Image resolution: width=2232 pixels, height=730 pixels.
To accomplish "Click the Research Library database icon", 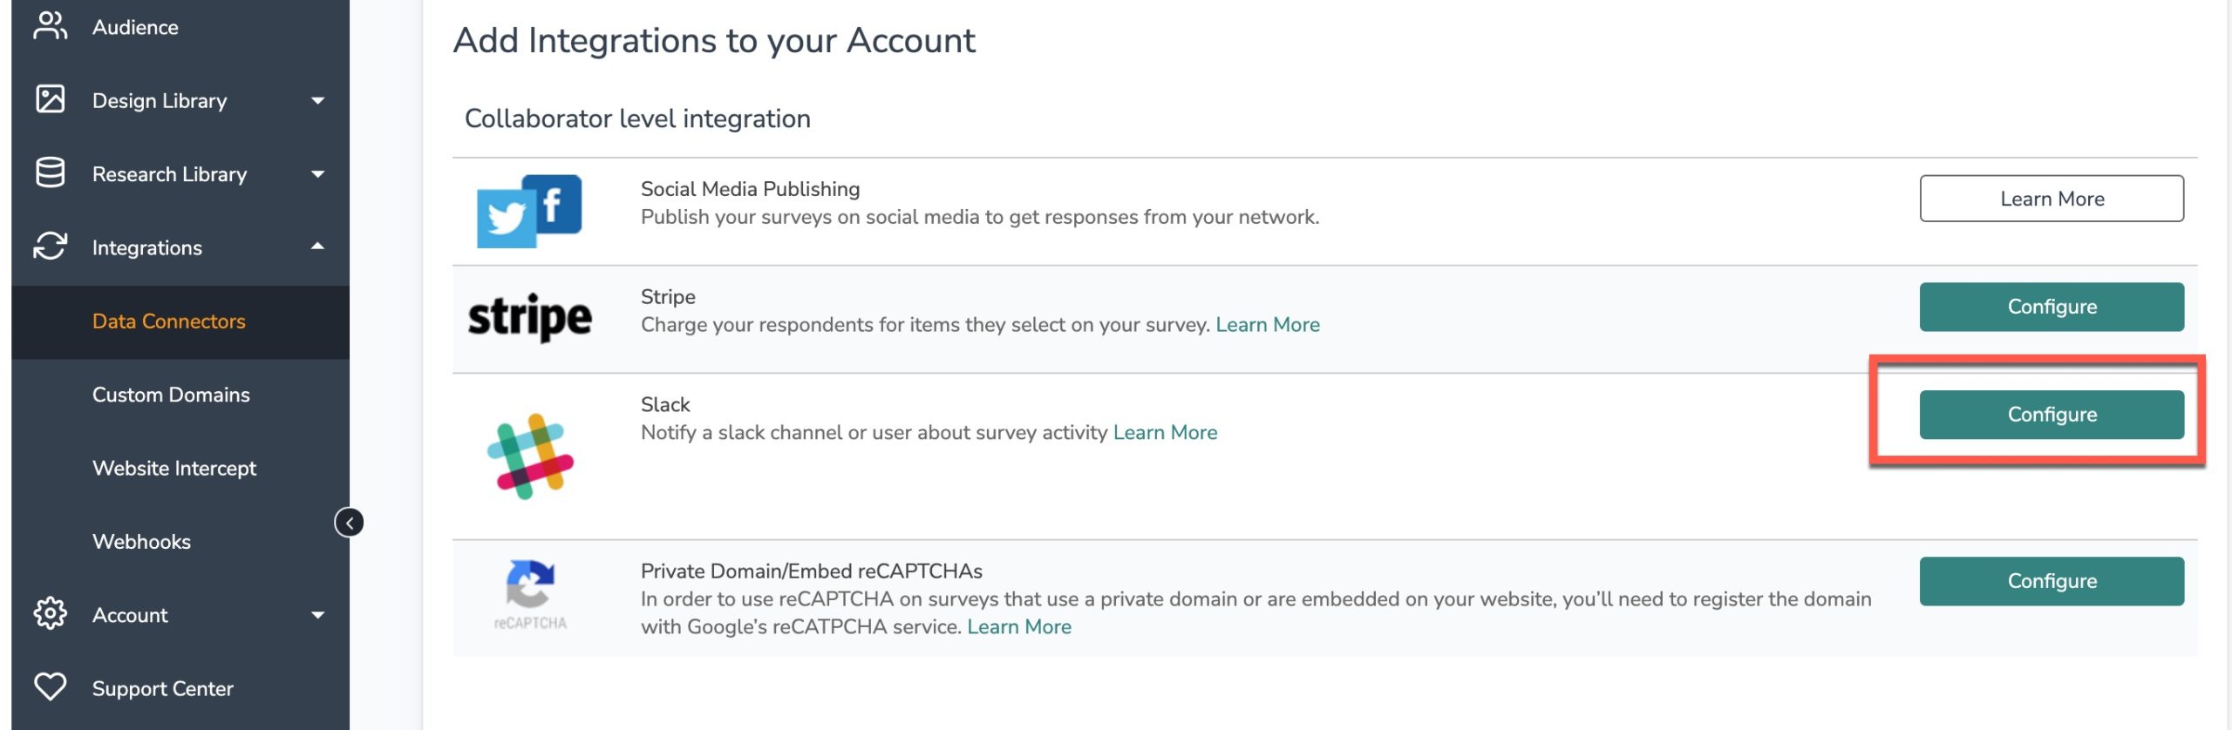I will click(x=50, y=172).
